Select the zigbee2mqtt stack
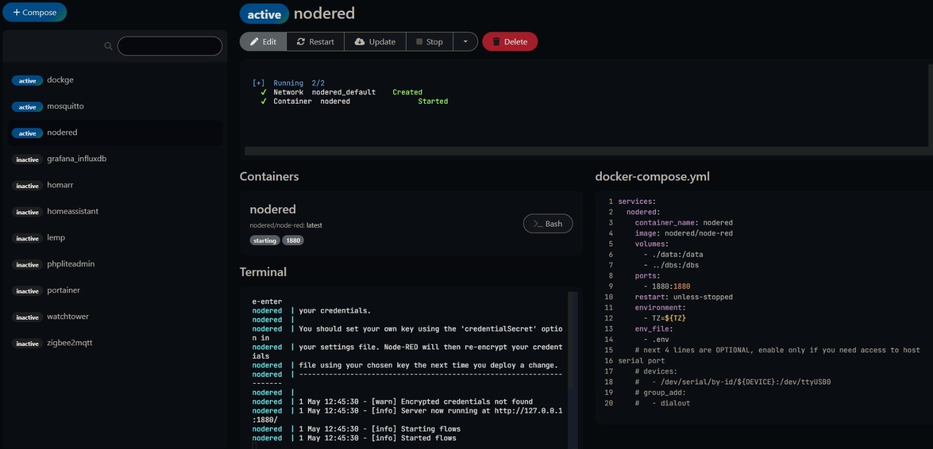933x449 pixels. point(69,342)
